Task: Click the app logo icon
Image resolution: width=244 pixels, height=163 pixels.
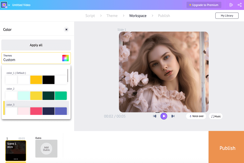Action: pyautogui.click(x=4, y=5)
